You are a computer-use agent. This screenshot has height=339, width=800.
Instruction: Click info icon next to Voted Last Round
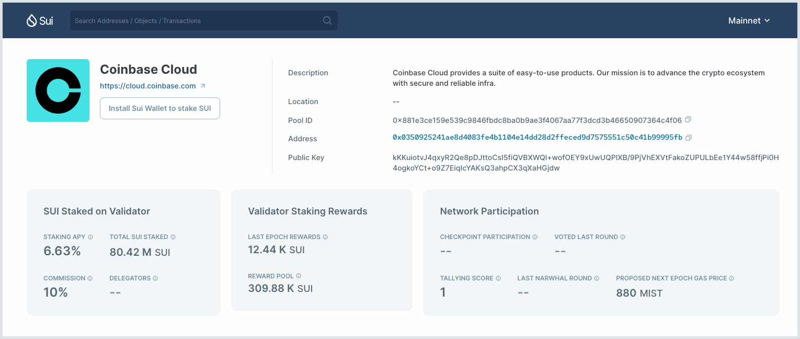623,237
